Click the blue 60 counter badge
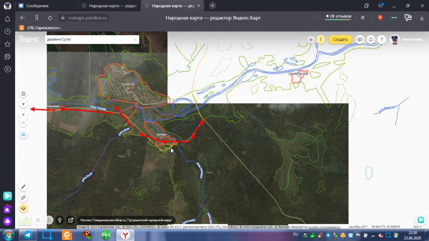This screenshot has width=429, height=241. [x=23, y=135]
